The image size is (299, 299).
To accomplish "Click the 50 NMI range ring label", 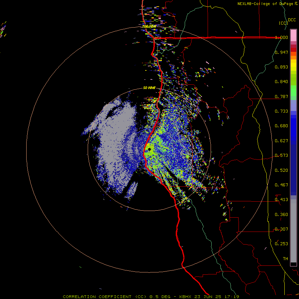I will pos(149,88).
